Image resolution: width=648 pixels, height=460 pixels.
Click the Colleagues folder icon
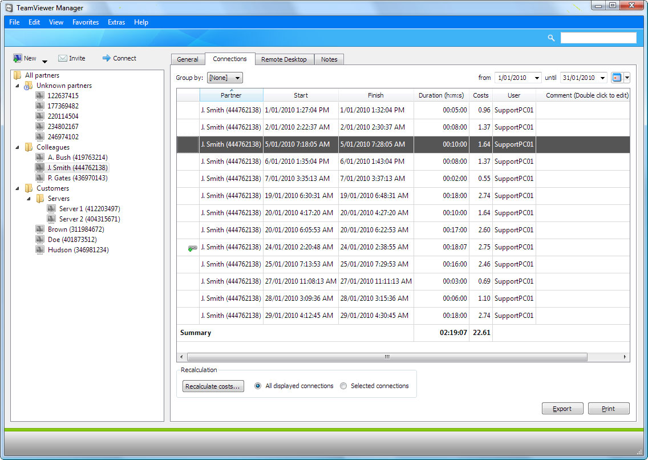click(x=29, y=147)
